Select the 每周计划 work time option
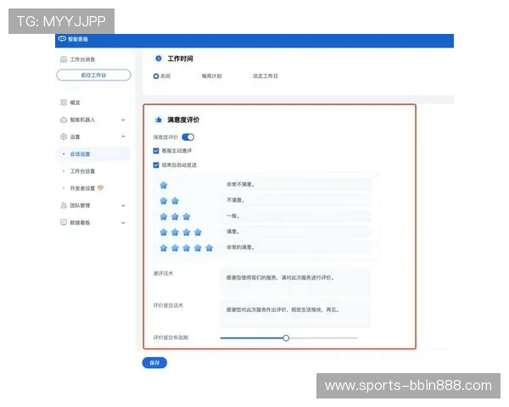 211,76
